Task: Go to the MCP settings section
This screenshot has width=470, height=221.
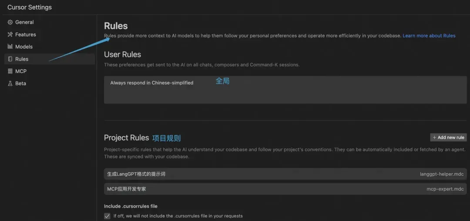Action: pyautogui.click(x=50, y=71)
